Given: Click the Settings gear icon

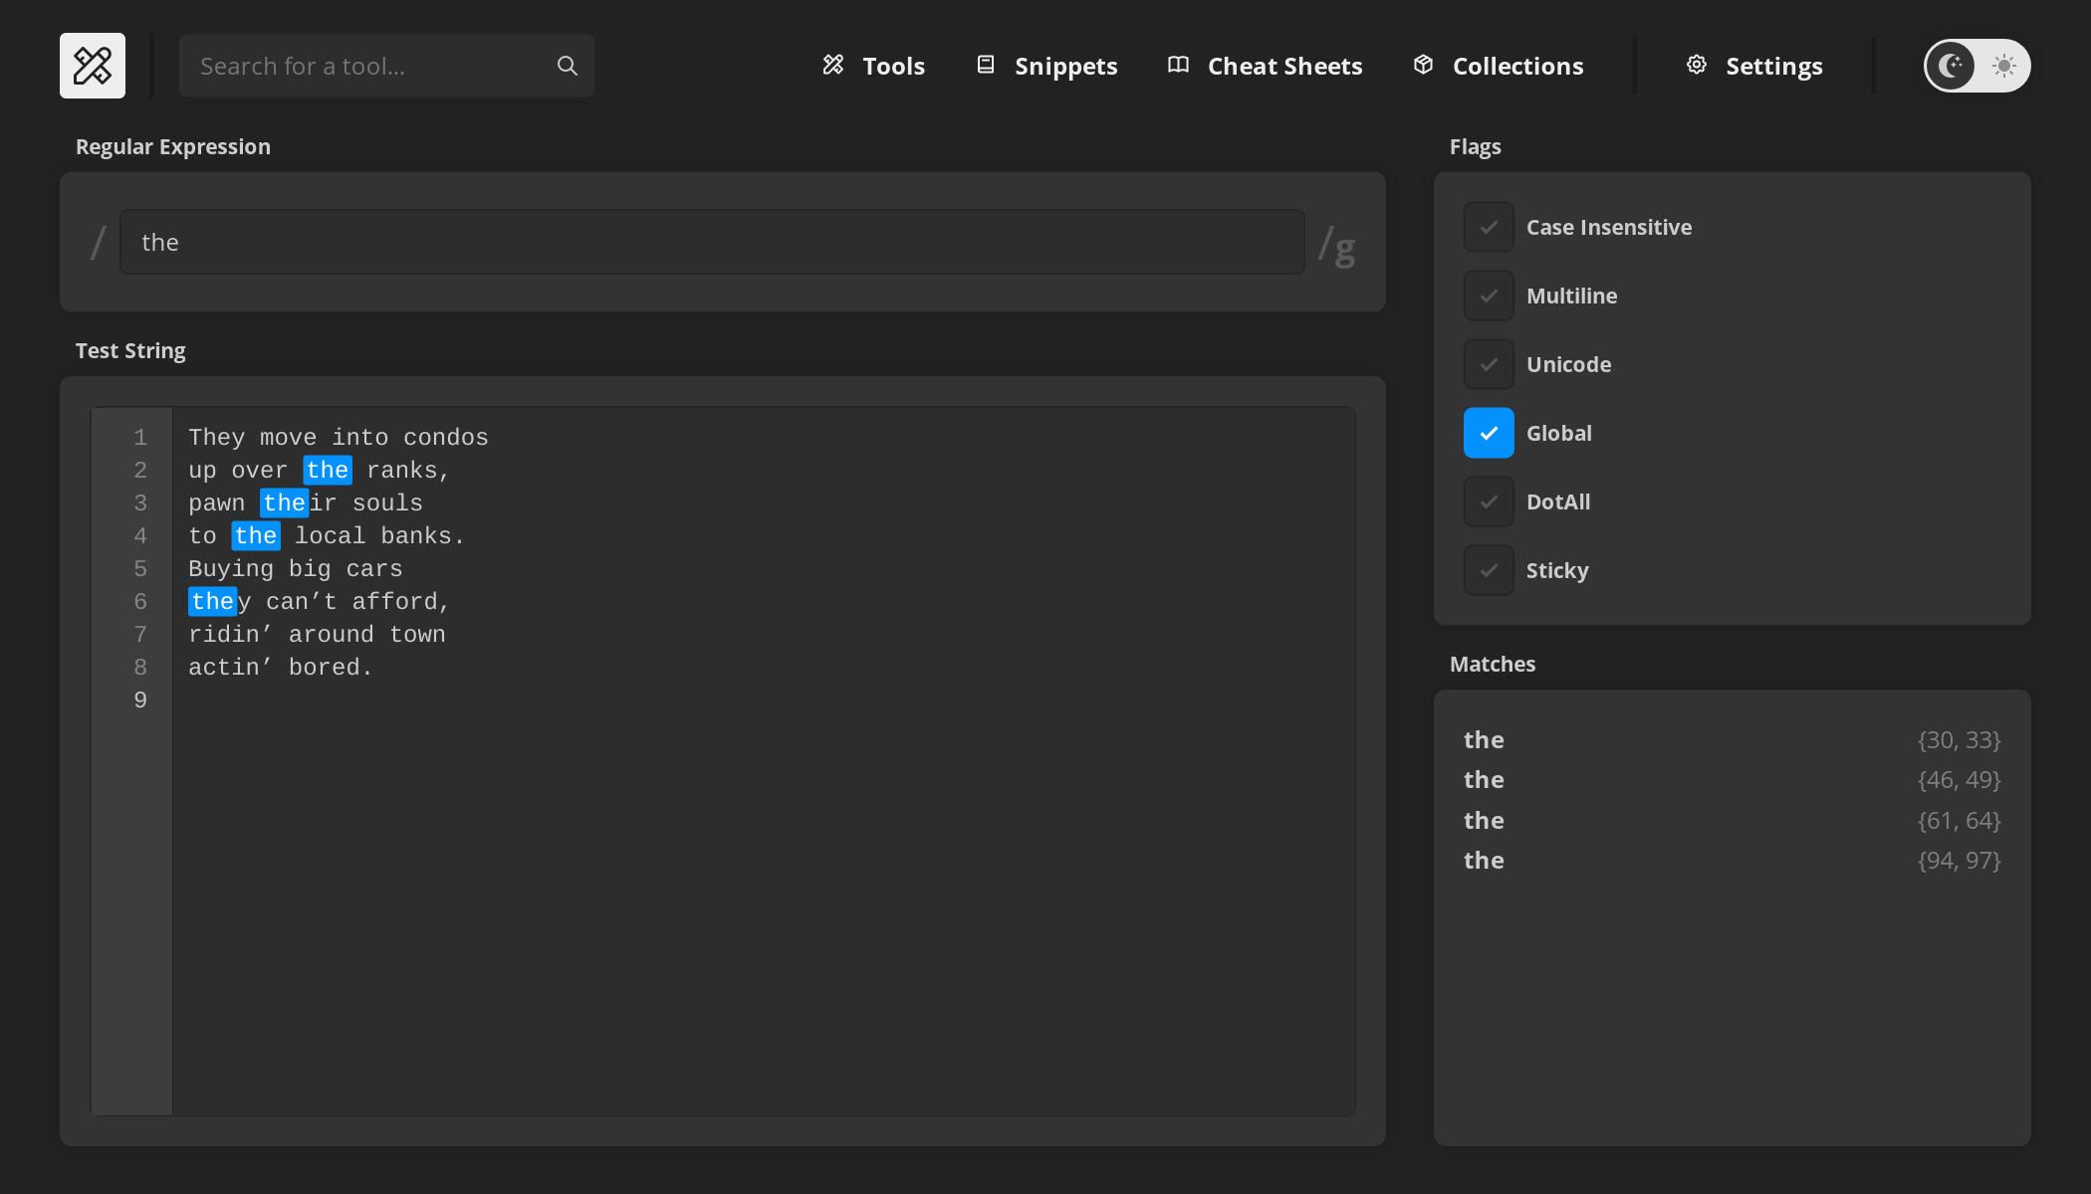Looking at the screenshot, I should pyautogui.click(x=1697, y=65).
